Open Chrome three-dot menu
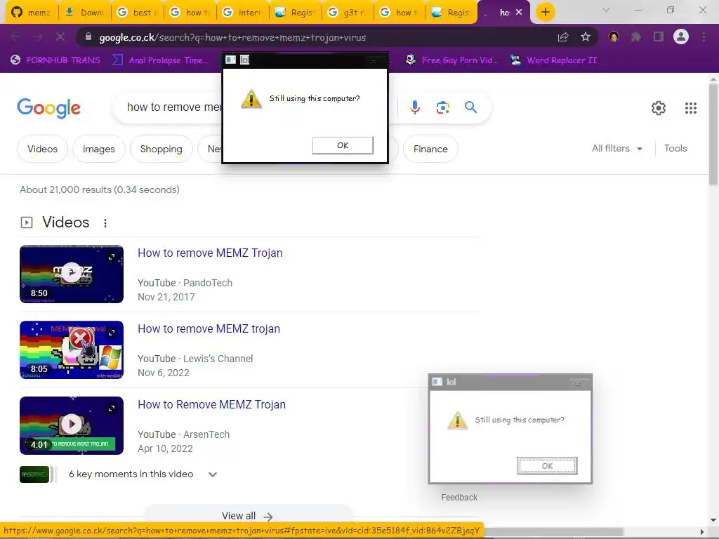This screenshot has height=539, width=719. (704, 36)
